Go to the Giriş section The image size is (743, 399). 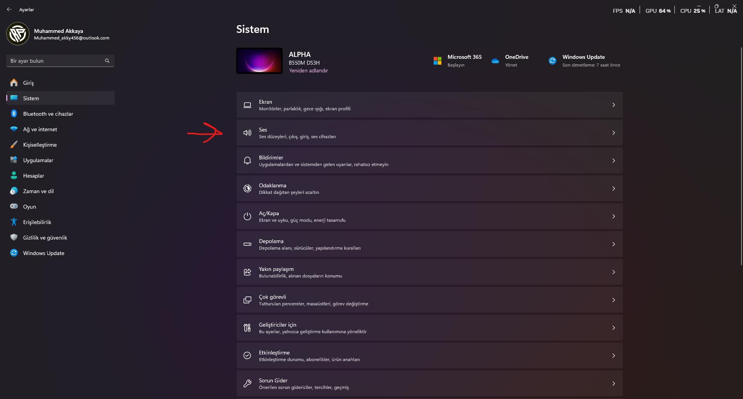60,82
